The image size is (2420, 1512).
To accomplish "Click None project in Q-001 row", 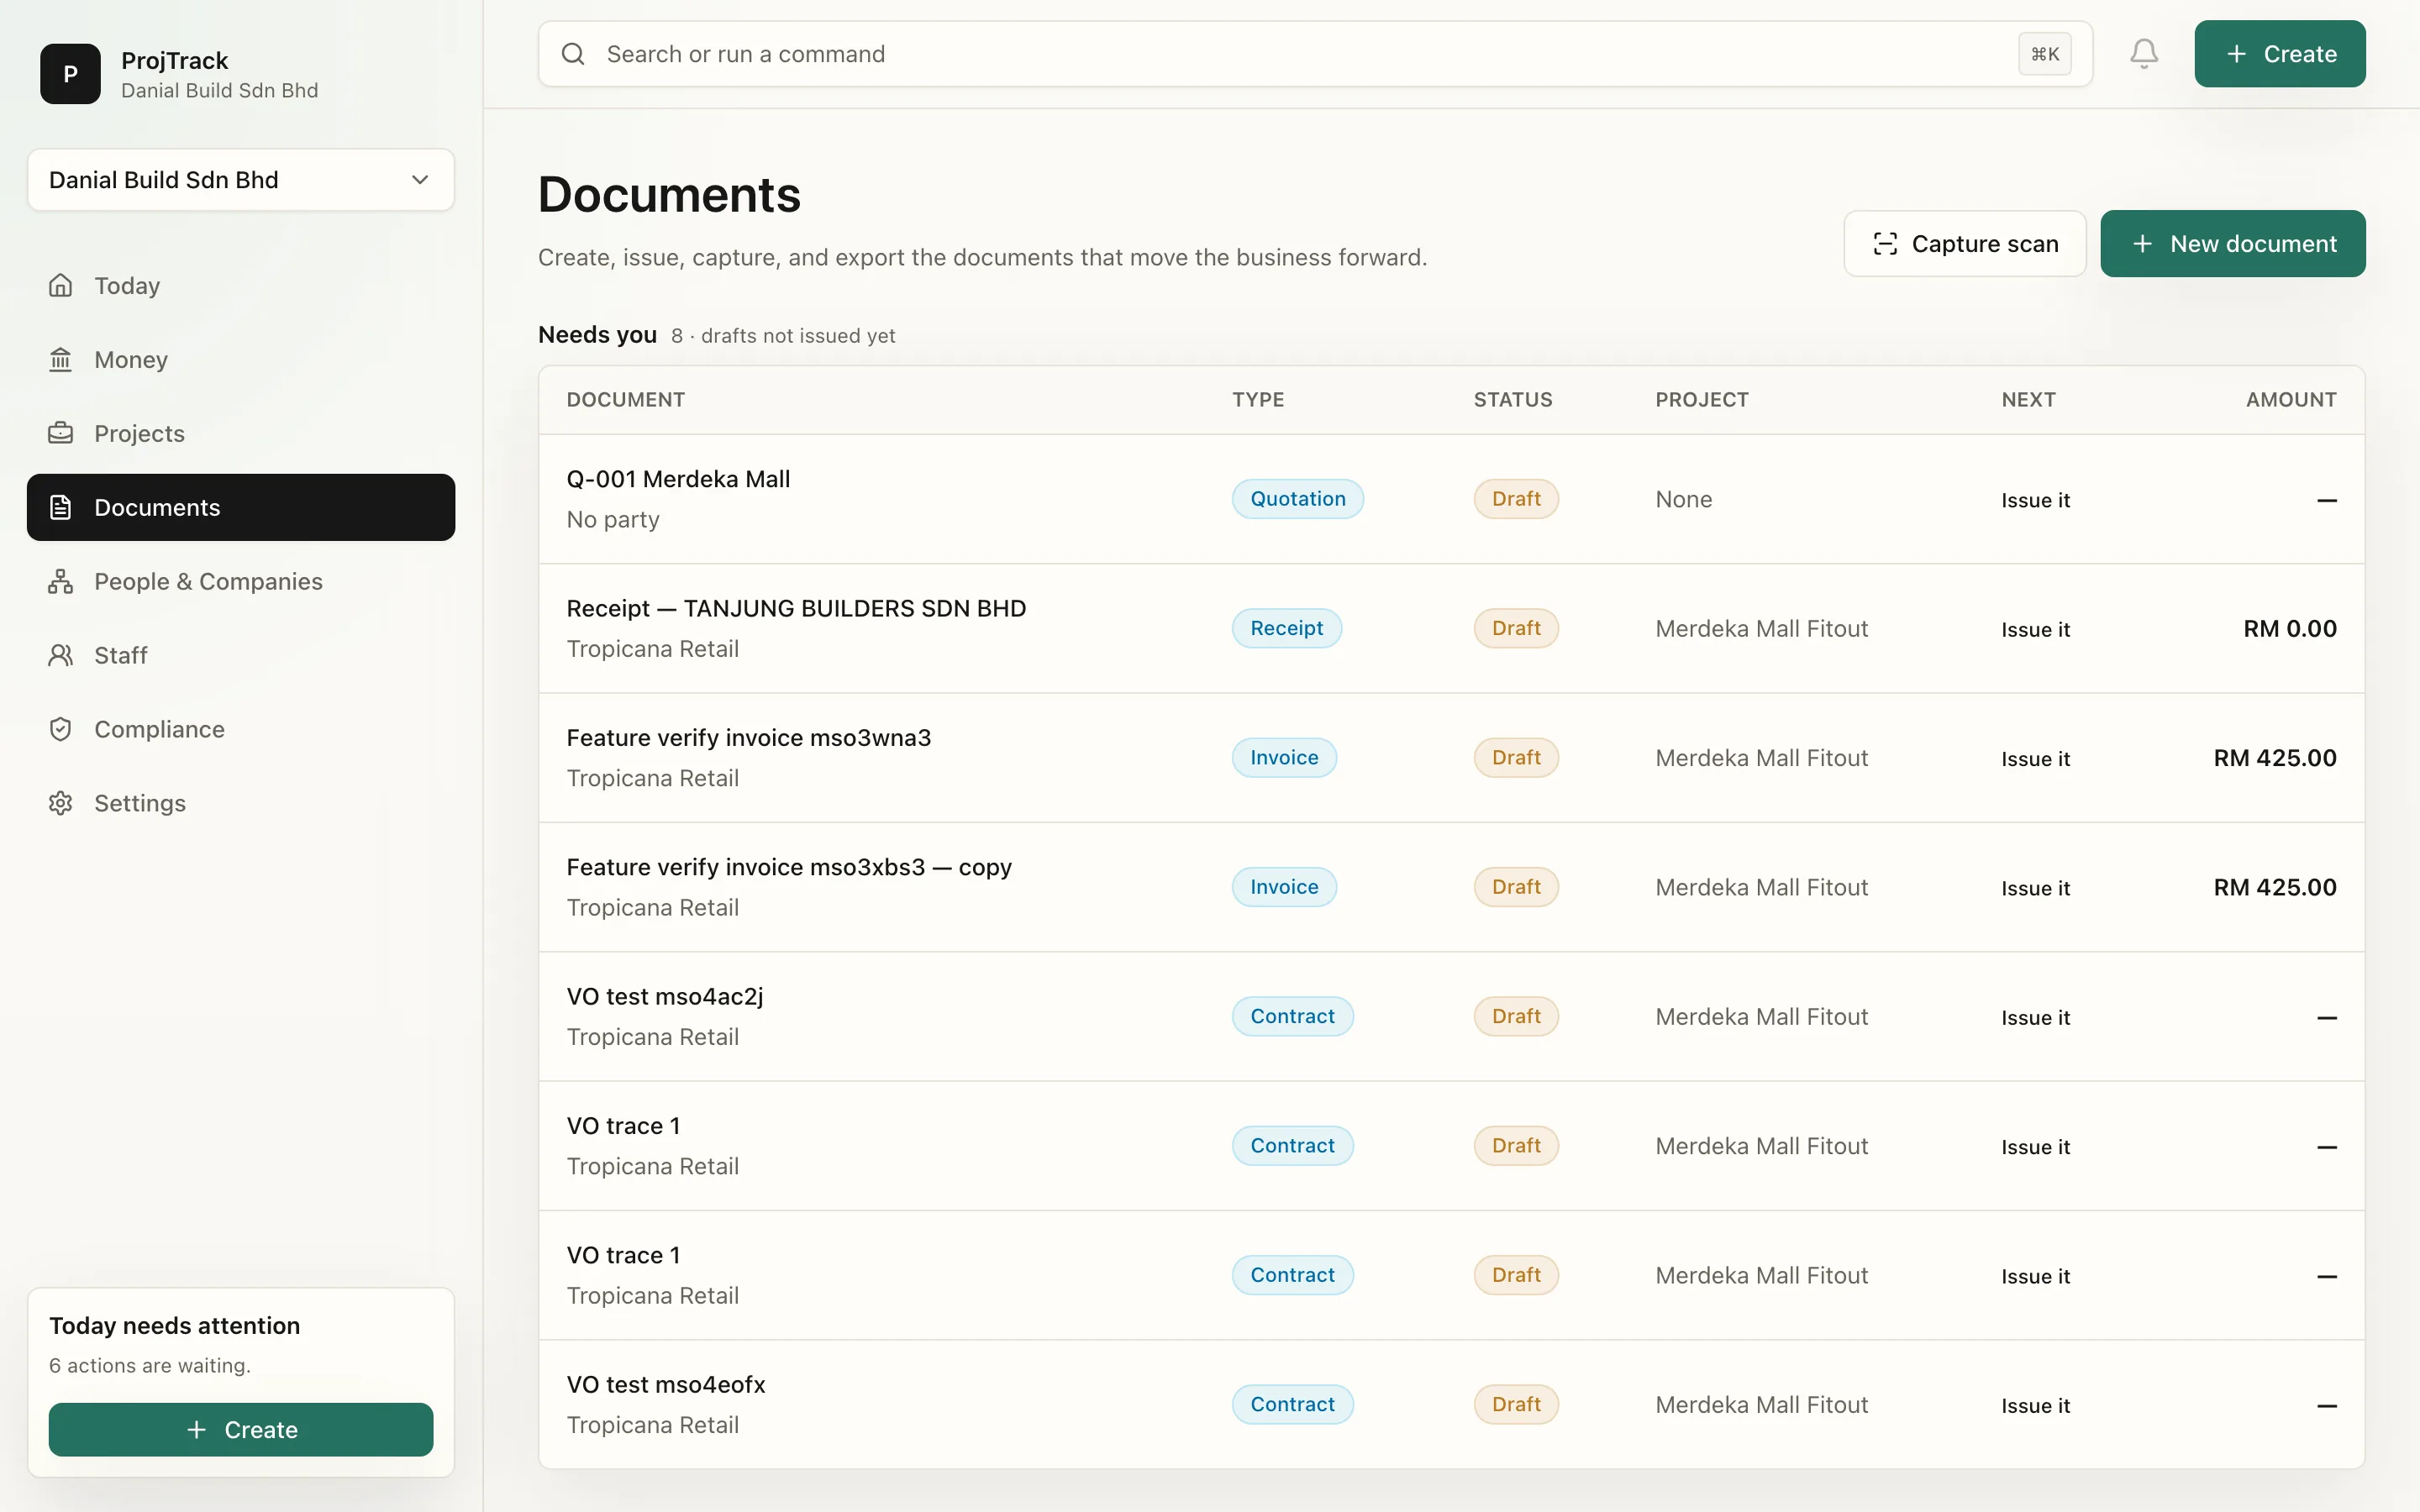I will tap(1684, 499).
